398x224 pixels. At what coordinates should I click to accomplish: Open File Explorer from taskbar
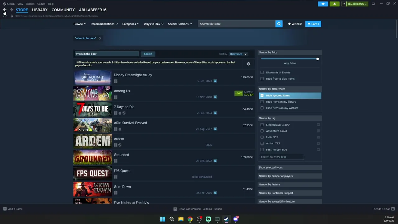tap(181, 219)
